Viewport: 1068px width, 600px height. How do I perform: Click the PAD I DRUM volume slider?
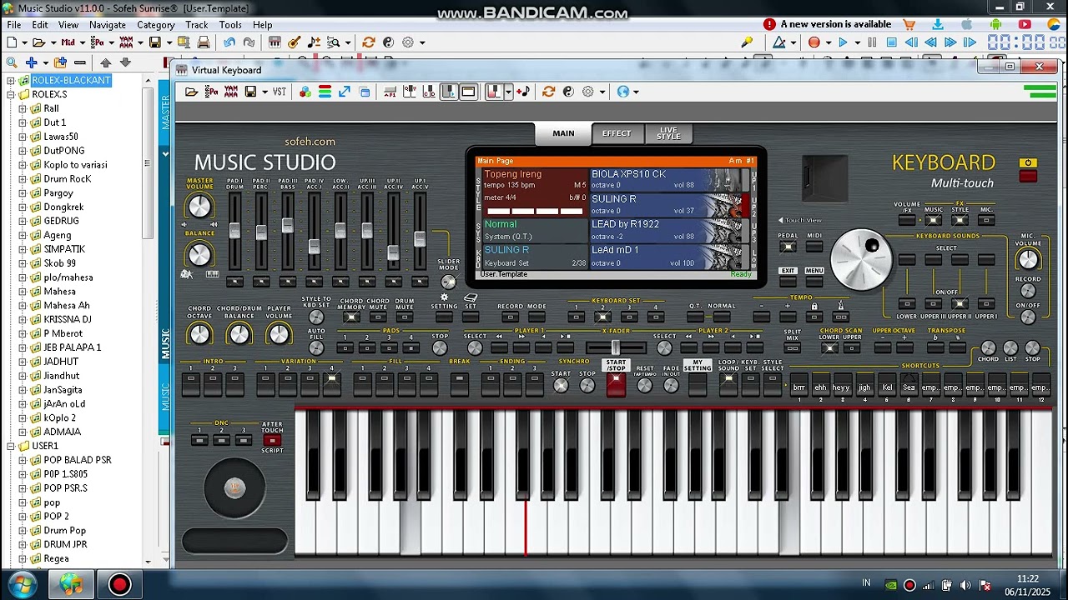coord(234,231)
